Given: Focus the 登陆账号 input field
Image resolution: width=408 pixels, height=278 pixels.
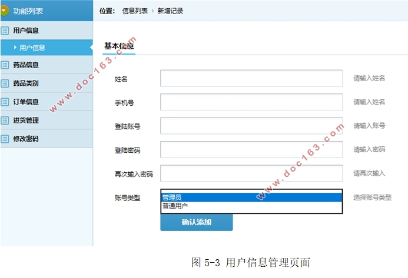Looking at the screenshot, I should [251, 126].
